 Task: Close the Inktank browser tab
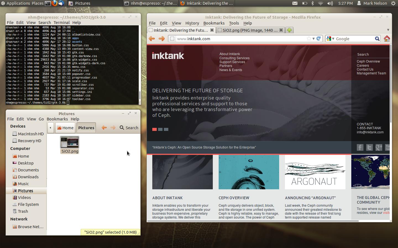pos(212,30)
